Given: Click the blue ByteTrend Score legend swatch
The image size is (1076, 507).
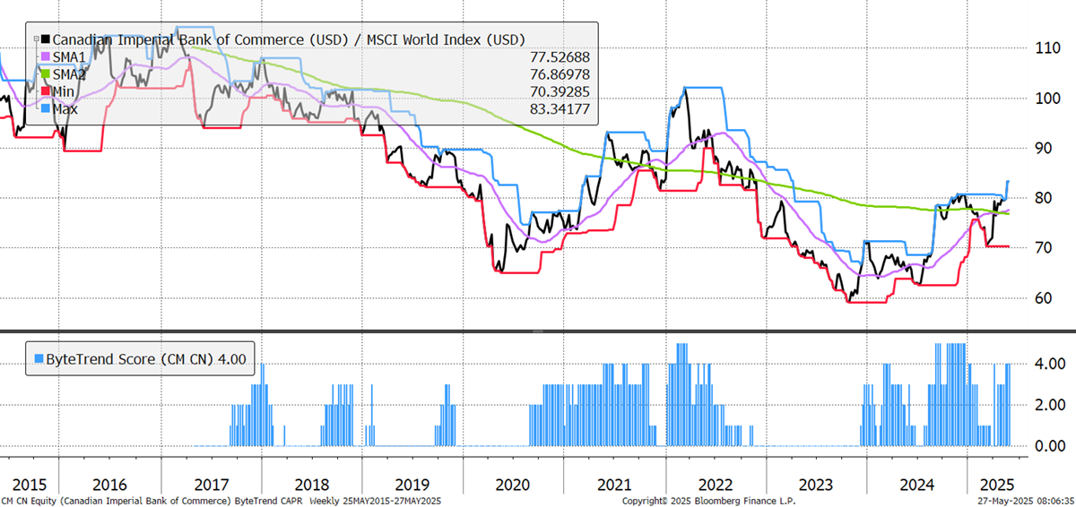Looking at the screenshot, I should click(x=37, y=359).
